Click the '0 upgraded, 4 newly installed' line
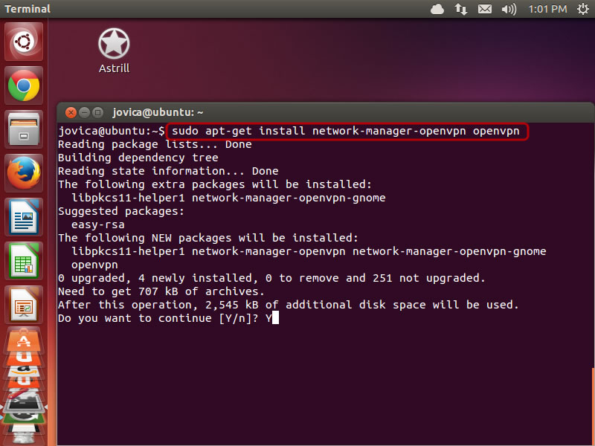The height and width of the screenshot is (446, 595). click(271, 278)
